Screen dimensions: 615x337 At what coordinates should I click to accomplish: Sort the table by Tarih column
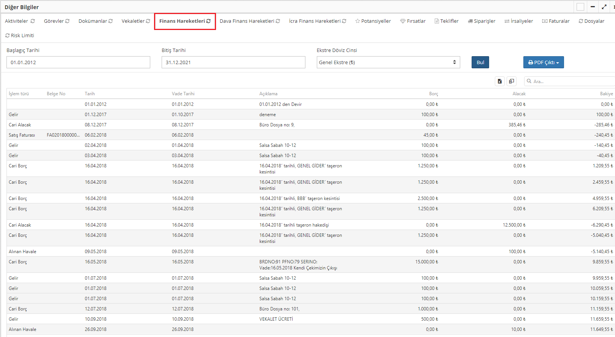tap(90, 94)
